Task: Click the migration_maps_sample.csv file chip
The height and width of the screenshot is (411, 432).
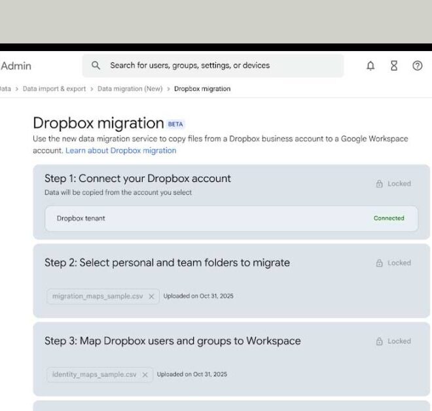Action: 103,296
